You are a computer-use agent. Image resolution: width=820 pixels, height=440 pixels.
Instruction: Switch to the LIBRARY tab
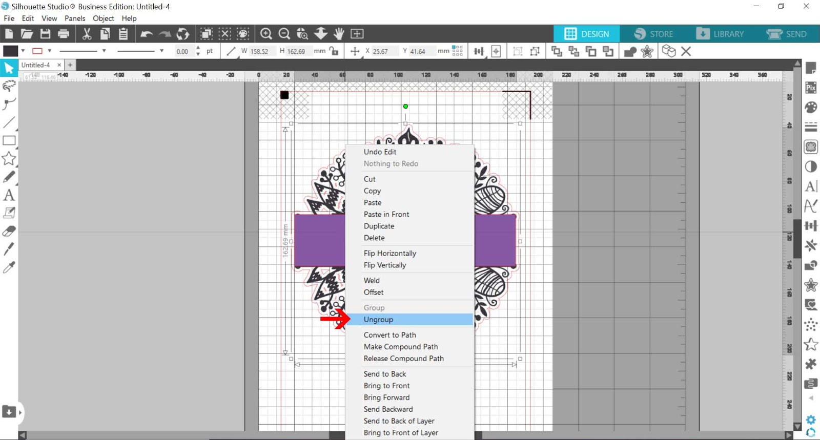point(720,34)
